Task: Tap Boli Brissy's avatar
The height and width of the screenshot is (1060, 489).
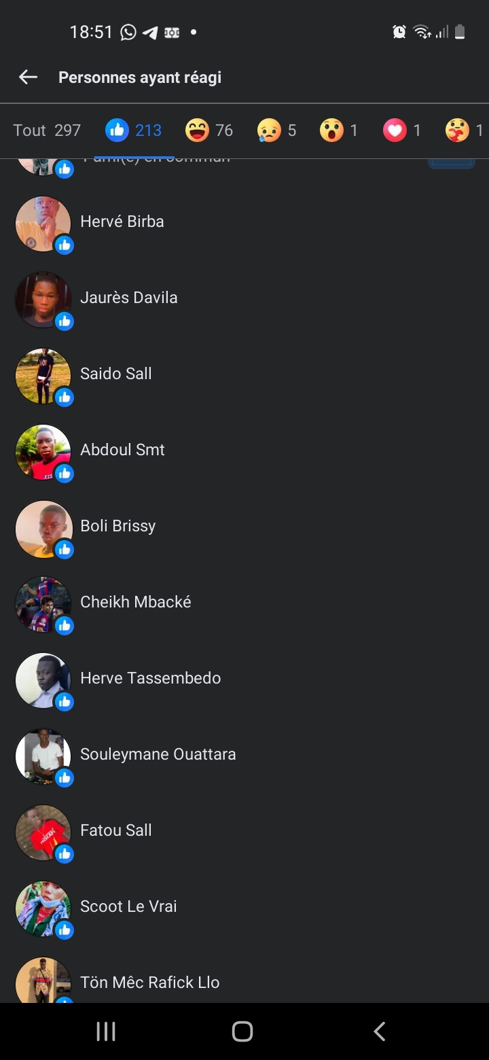Action: pyautogui.click(x=43, y=528)
